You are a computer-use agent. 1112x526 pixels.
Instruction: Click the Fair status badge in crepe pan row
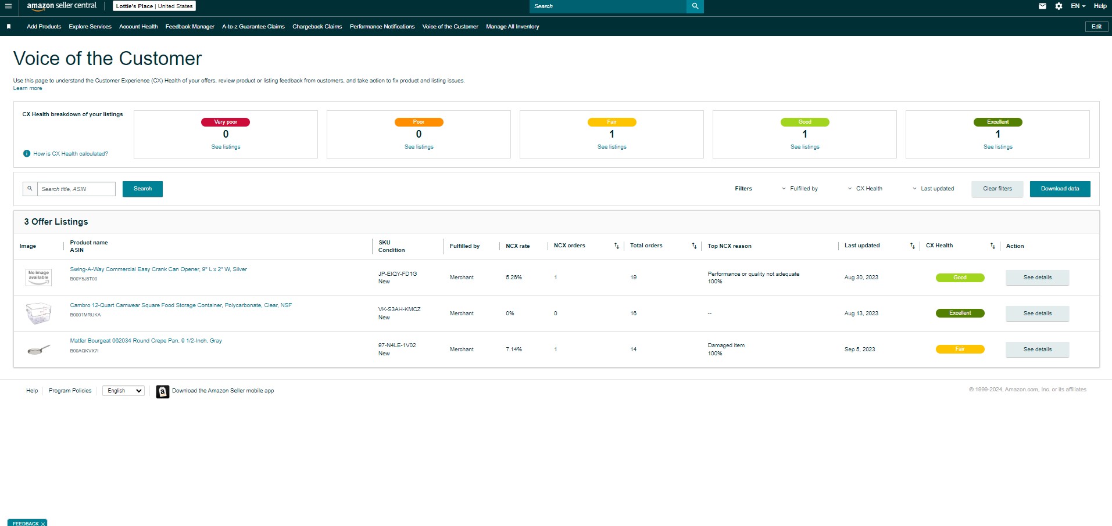click(960, 349)
